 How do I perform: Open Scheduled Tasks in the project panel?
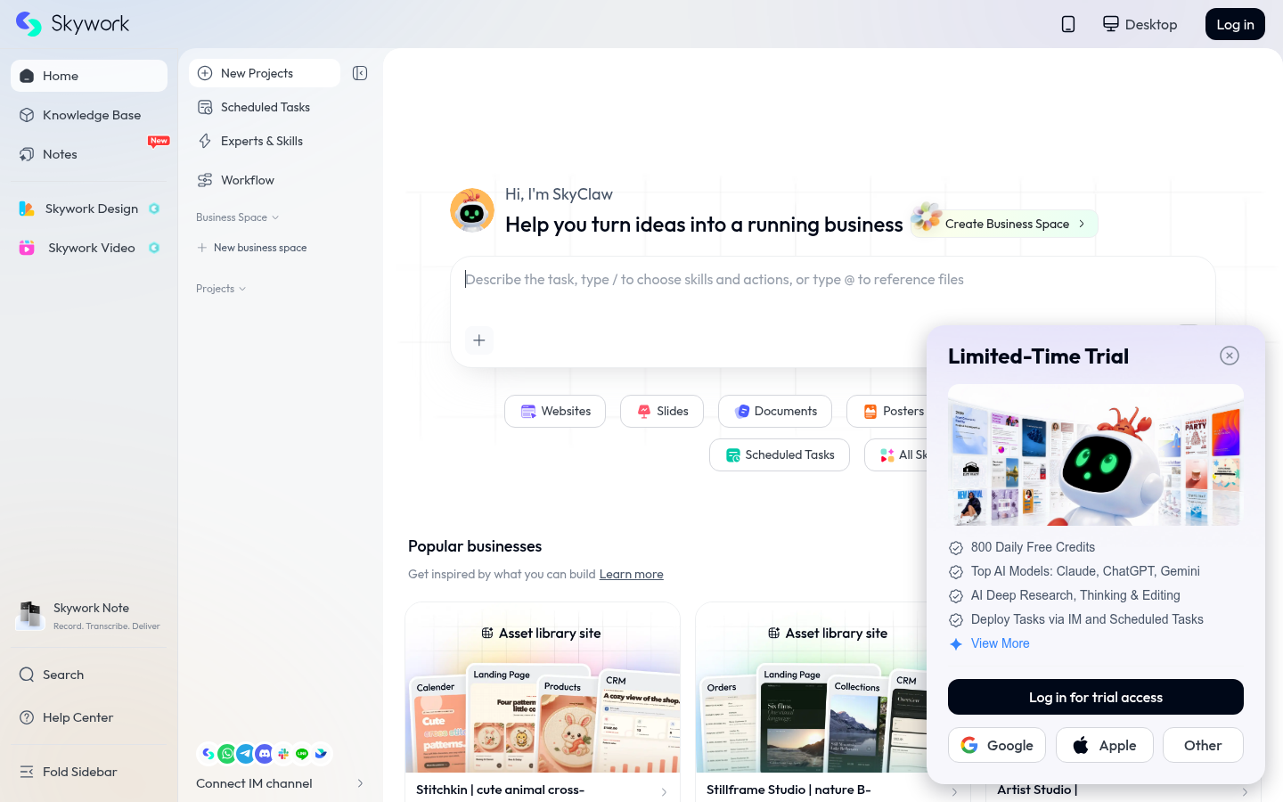click(x=265, y=107)
